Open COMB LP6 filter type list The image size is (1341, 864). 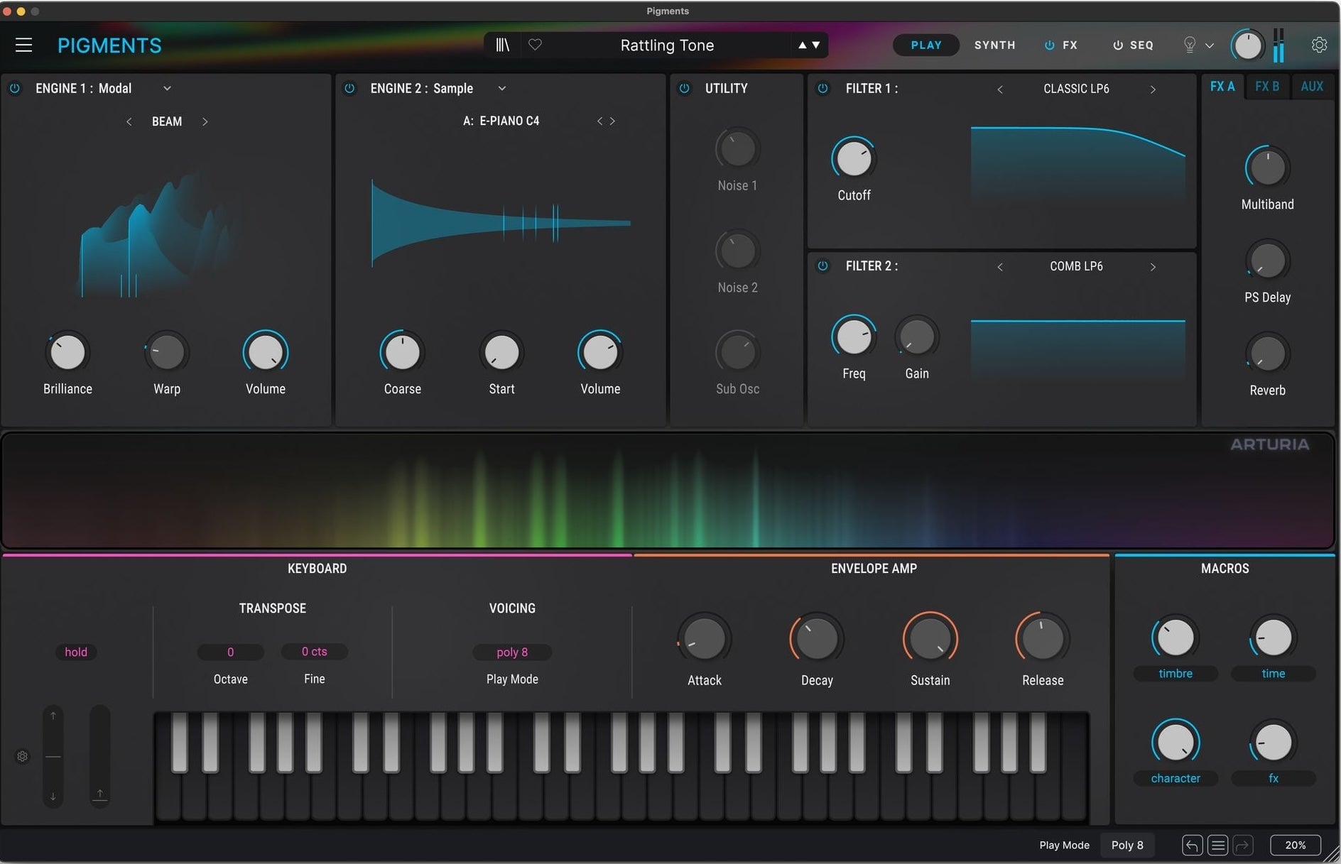[x=1076, y=266]
